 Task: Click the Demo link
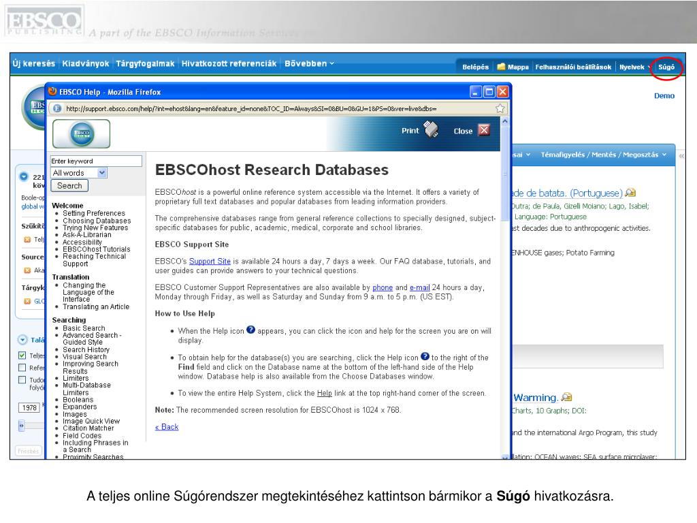[x=664, y=95]
